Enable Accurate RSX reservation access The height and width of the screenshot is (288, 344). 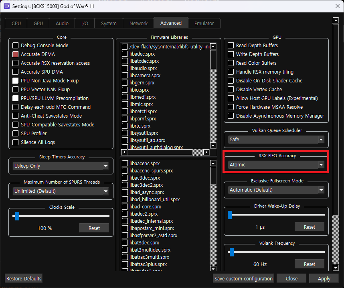(15, 63)
